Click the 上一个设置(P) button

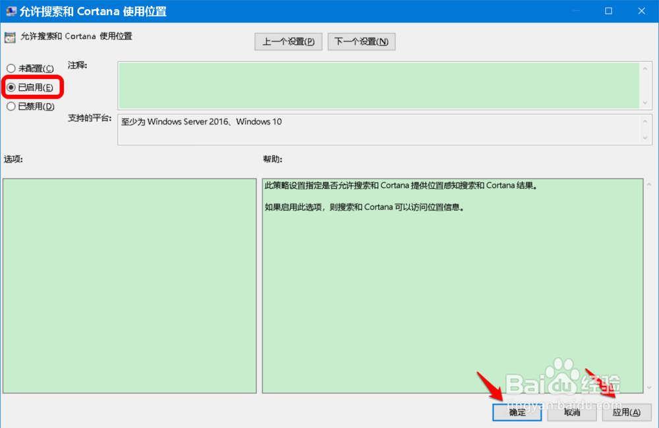tap(289, 41)
